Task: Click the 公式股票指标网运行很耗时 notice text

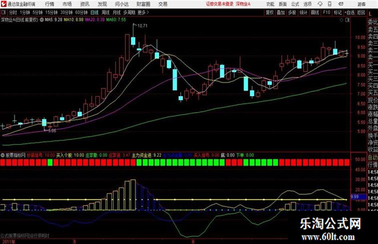Action: point(25,236)
